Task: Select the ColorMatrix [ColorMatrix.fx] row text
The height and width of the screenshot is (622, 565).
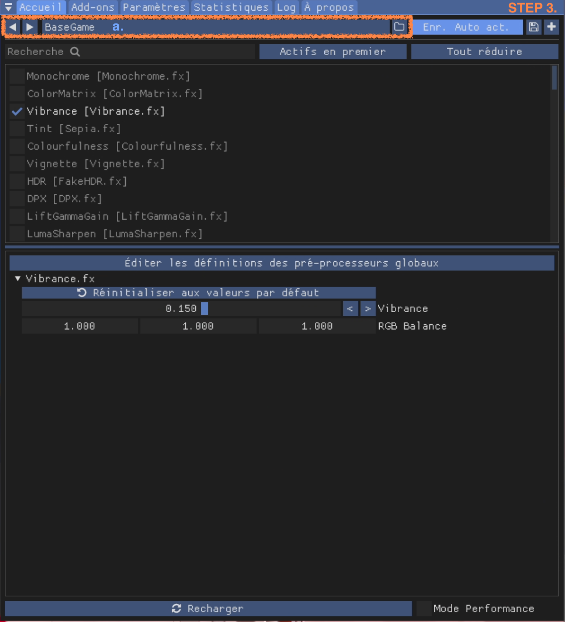Action: [115, 93]
